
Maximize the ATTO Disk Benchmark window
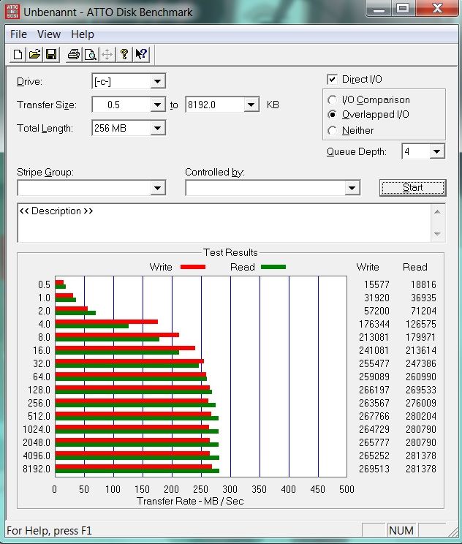(x=403, y=8)
